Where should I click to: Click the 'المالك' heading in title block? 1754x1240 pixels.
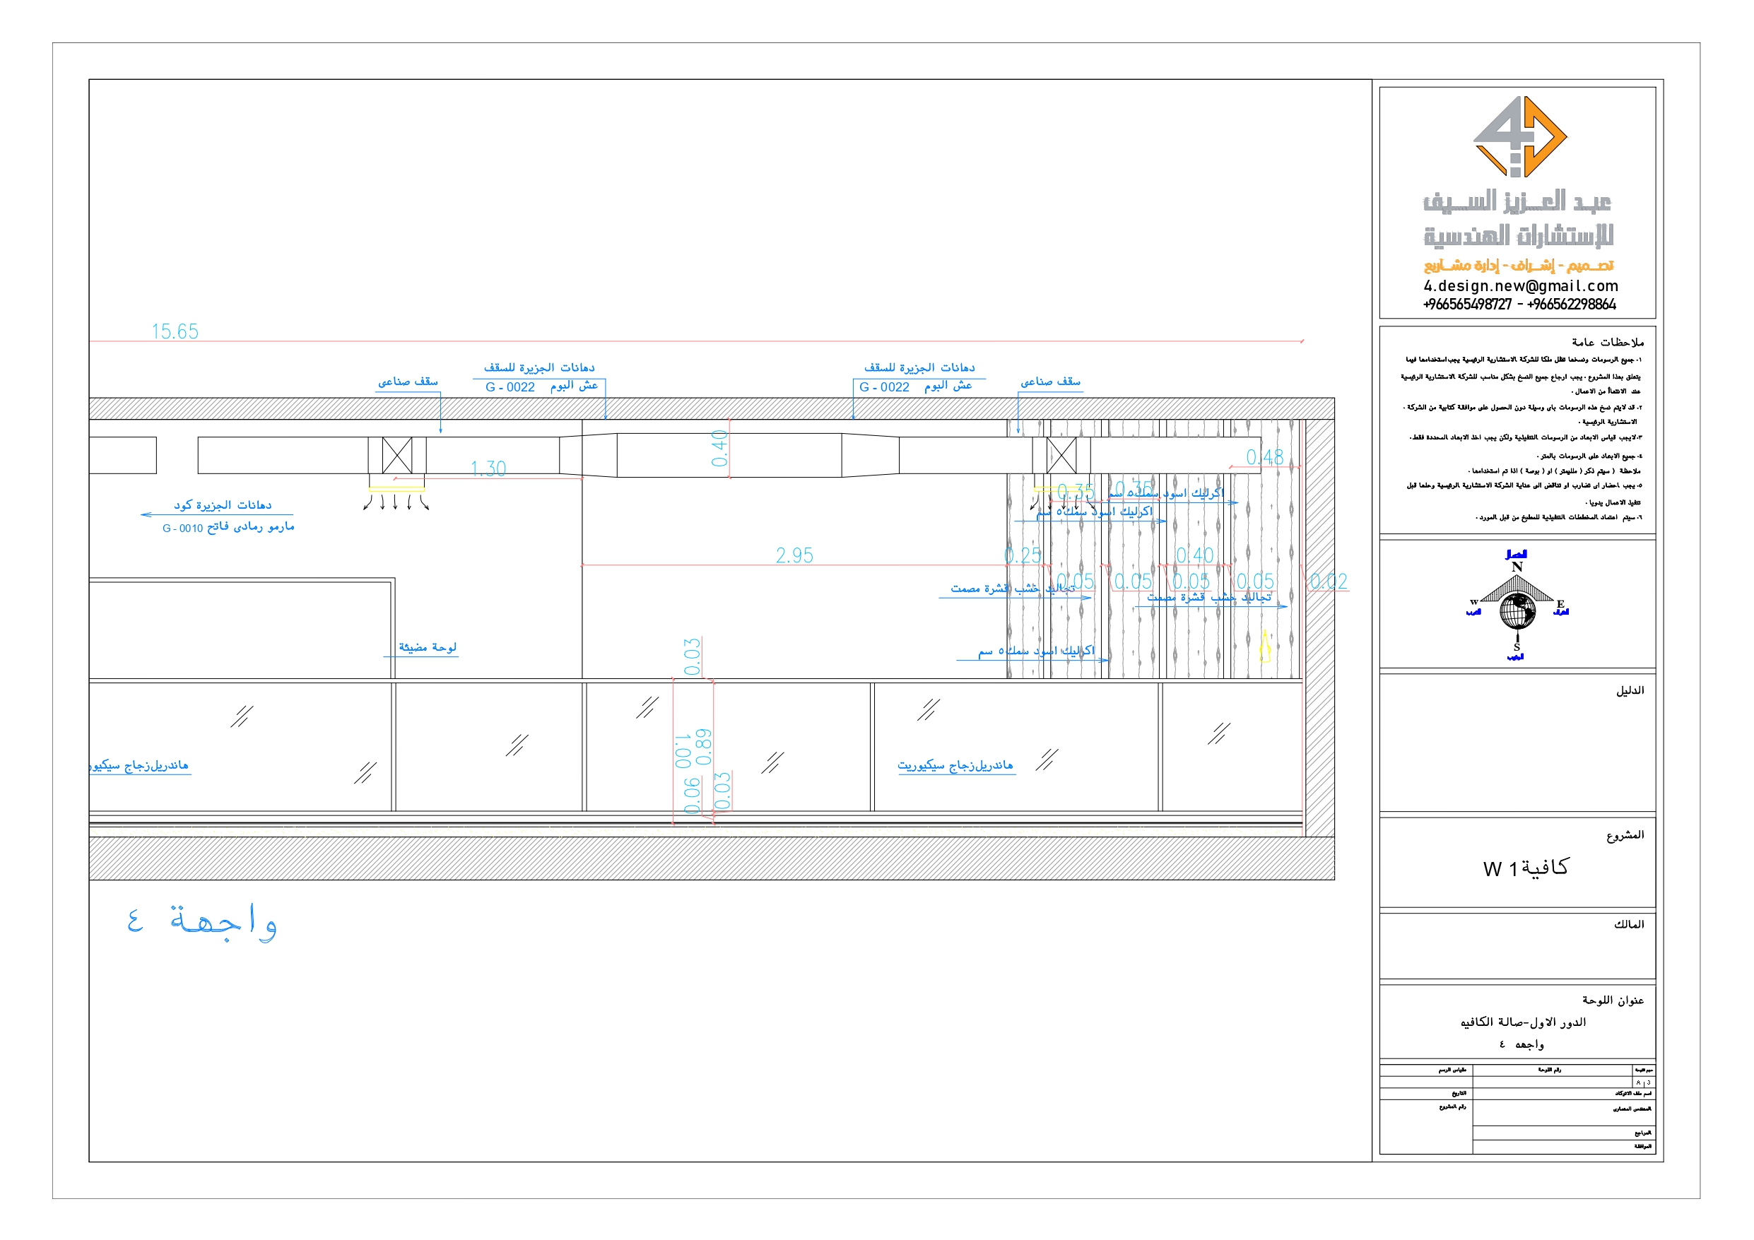1629,924
